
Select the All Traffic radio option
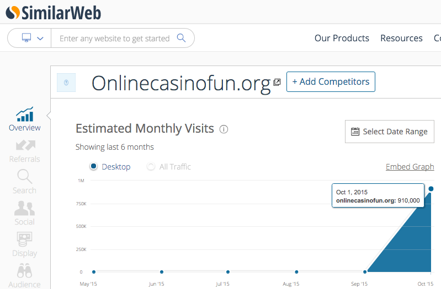coord(151,167)
